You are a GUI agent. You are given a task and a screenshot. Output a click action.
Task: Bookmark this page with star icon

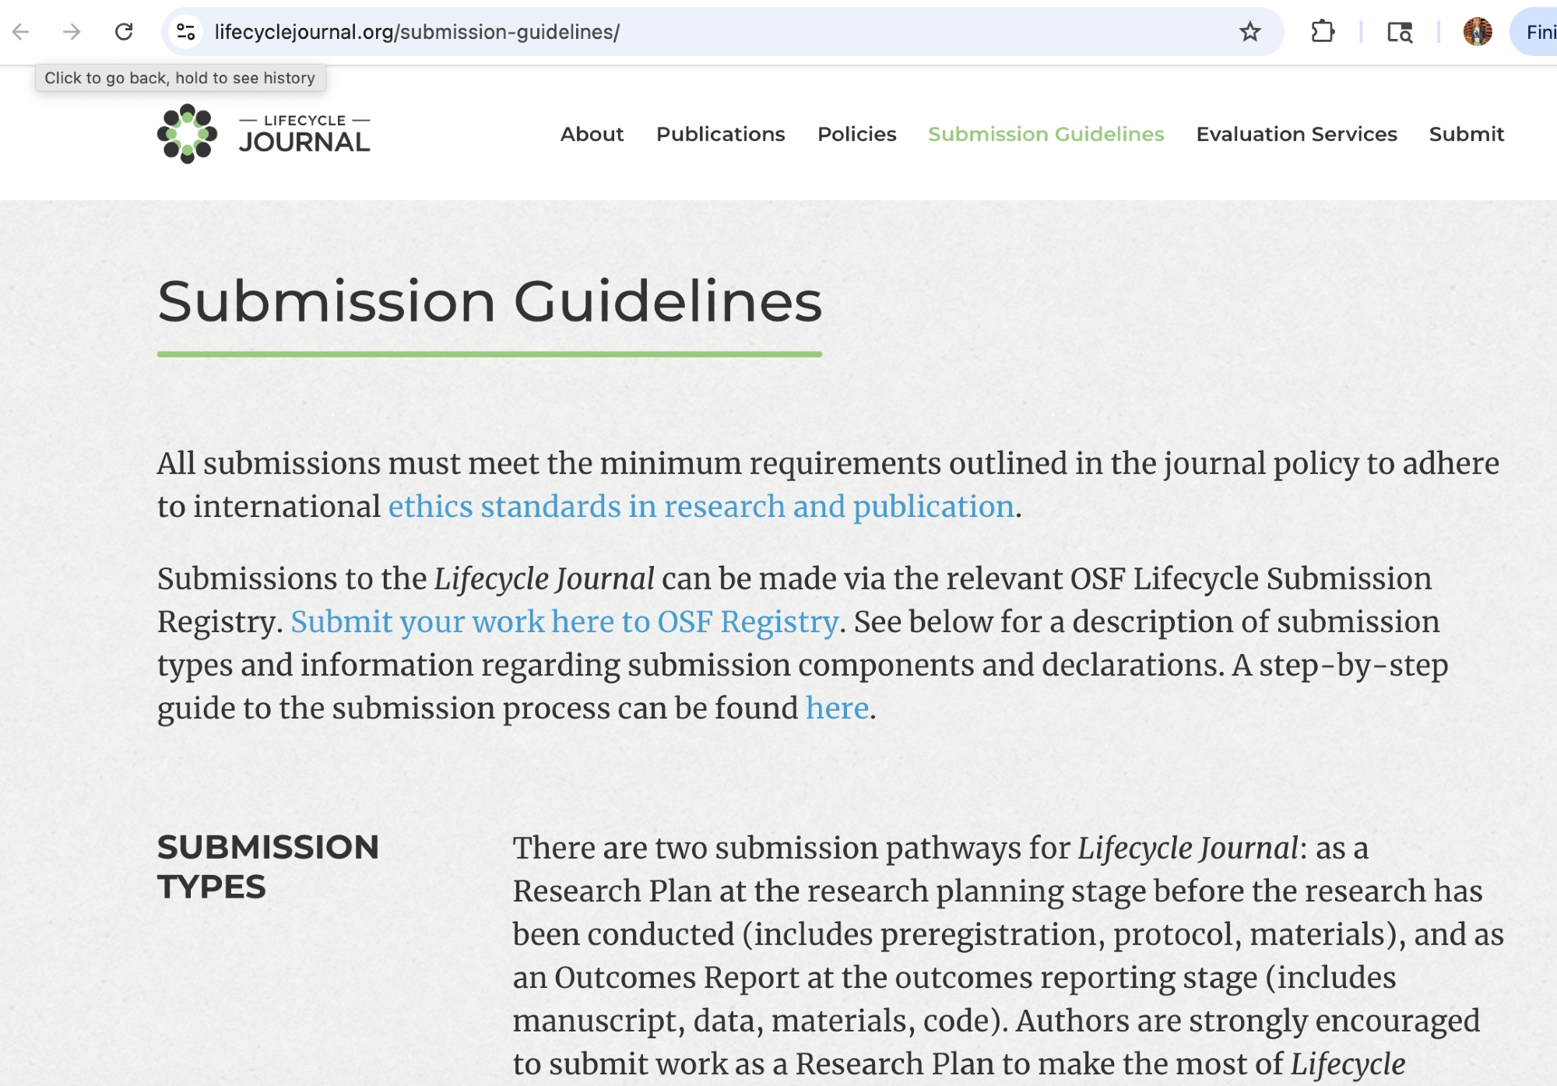(1249, 32)
